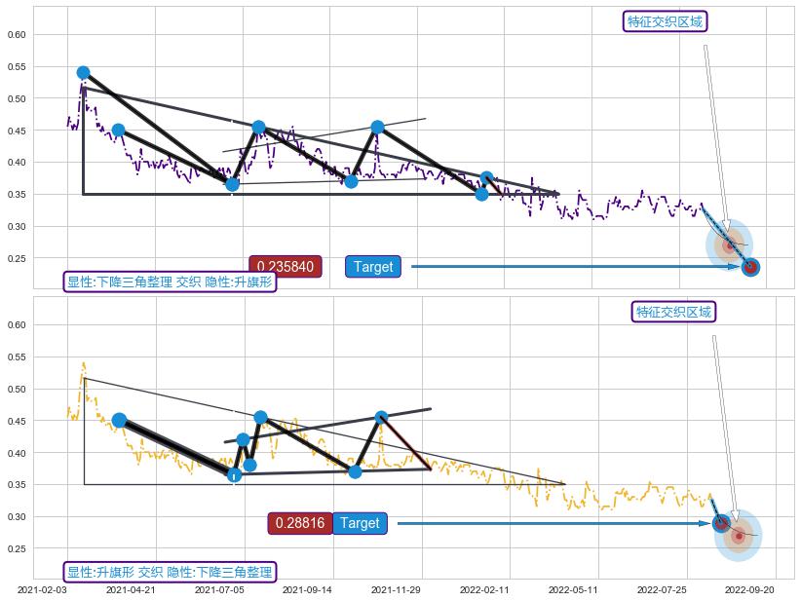
Task: Click the red center of the bottom chart's concentric circles
Action: 739,536
